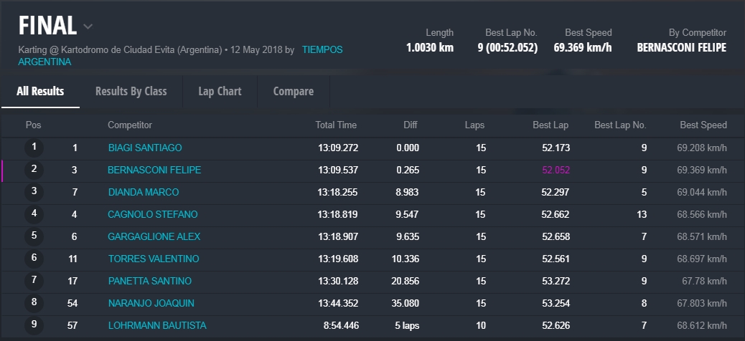The width and height of the screenshot is (745, 341).
Task: Select TORRES VALENTINO in the table
Action: (x=153, y=259)
